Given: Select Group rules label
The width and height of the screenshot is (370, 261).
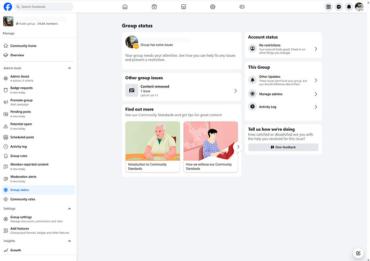Looking at the screenshot, I should point(19,156).
